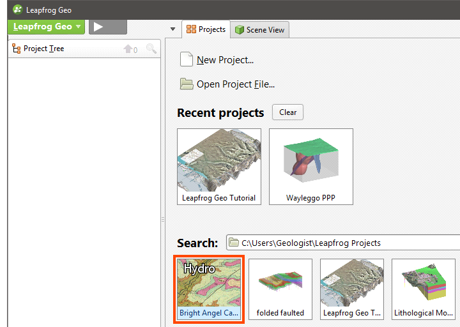Switch to the Scene View tab
Viewport: 460px width, 327px height.
260,30
